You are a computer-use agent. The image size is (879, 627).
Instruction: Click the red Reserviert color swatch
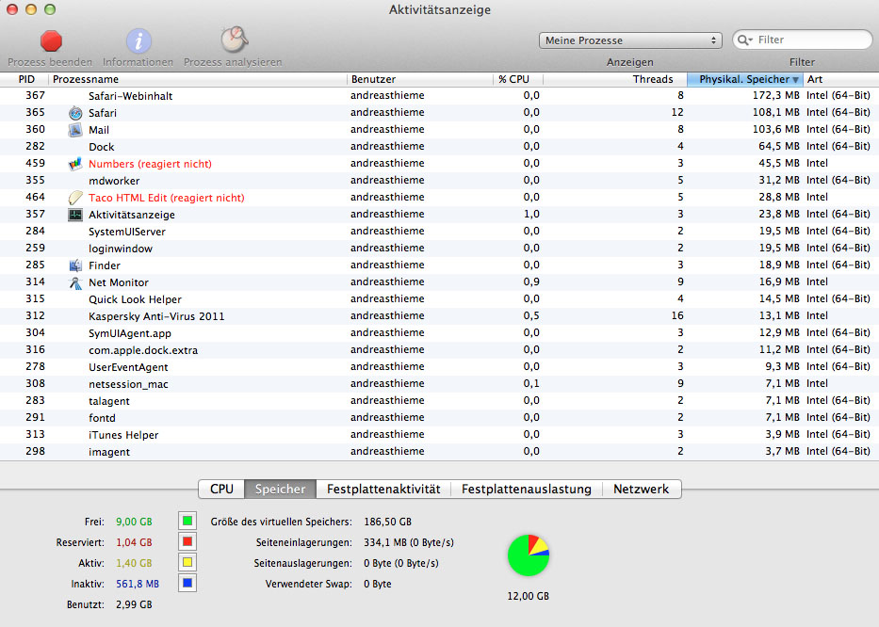pyautogui.click(x=187, y=542)
